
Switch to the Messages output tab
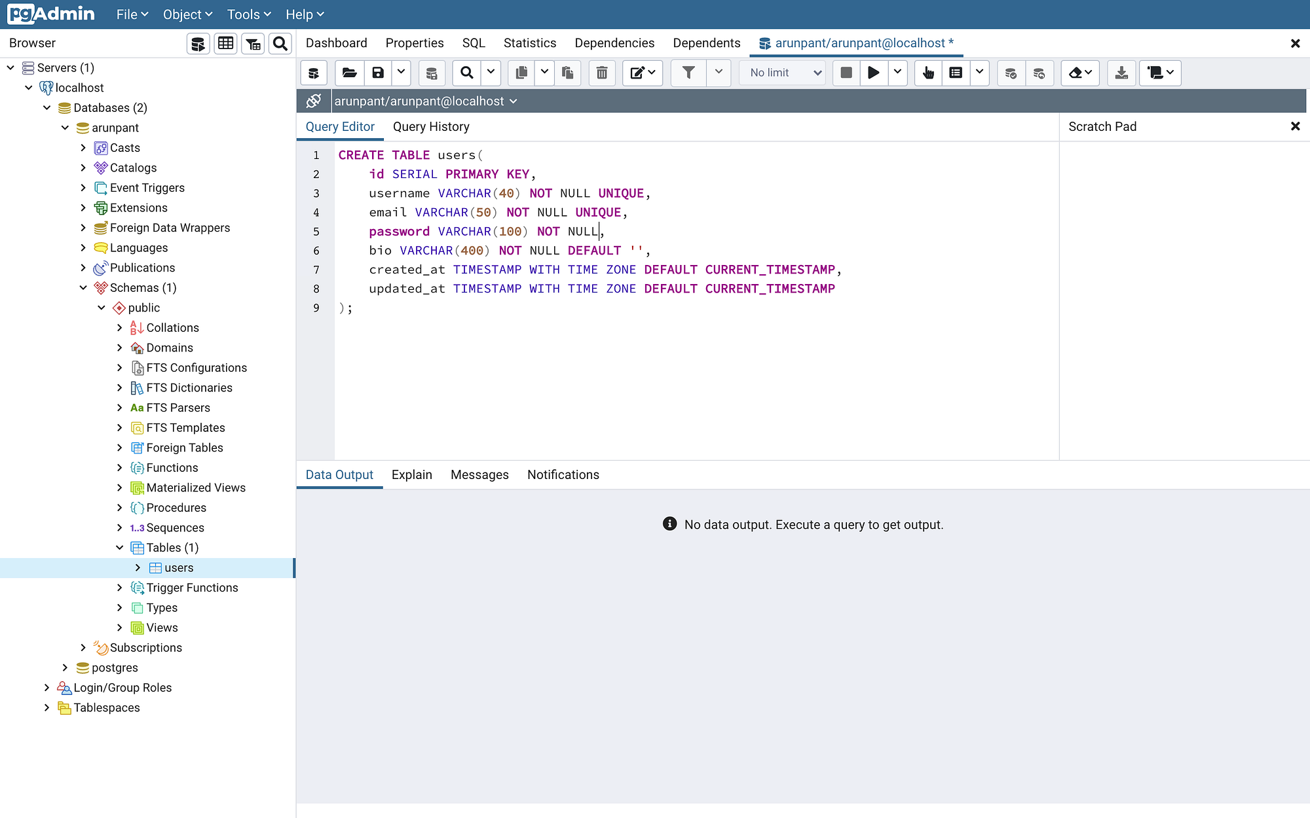click(479, 474)
